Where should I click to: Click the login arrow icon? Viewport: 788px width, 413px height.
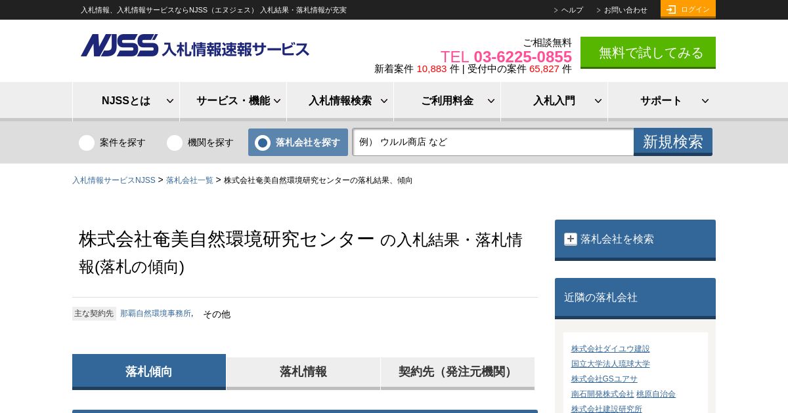tap(671, 9)
